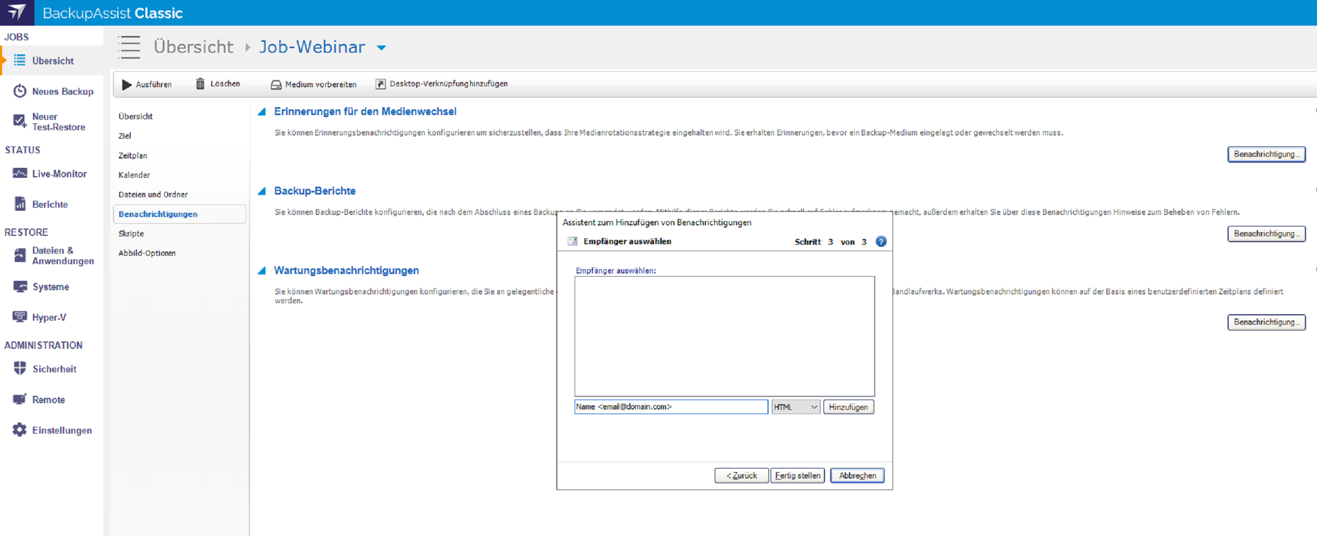The width and height of the screenshot is (1317, 536).
Task: Select the Zeitplan tab
Action: [133, 155]
